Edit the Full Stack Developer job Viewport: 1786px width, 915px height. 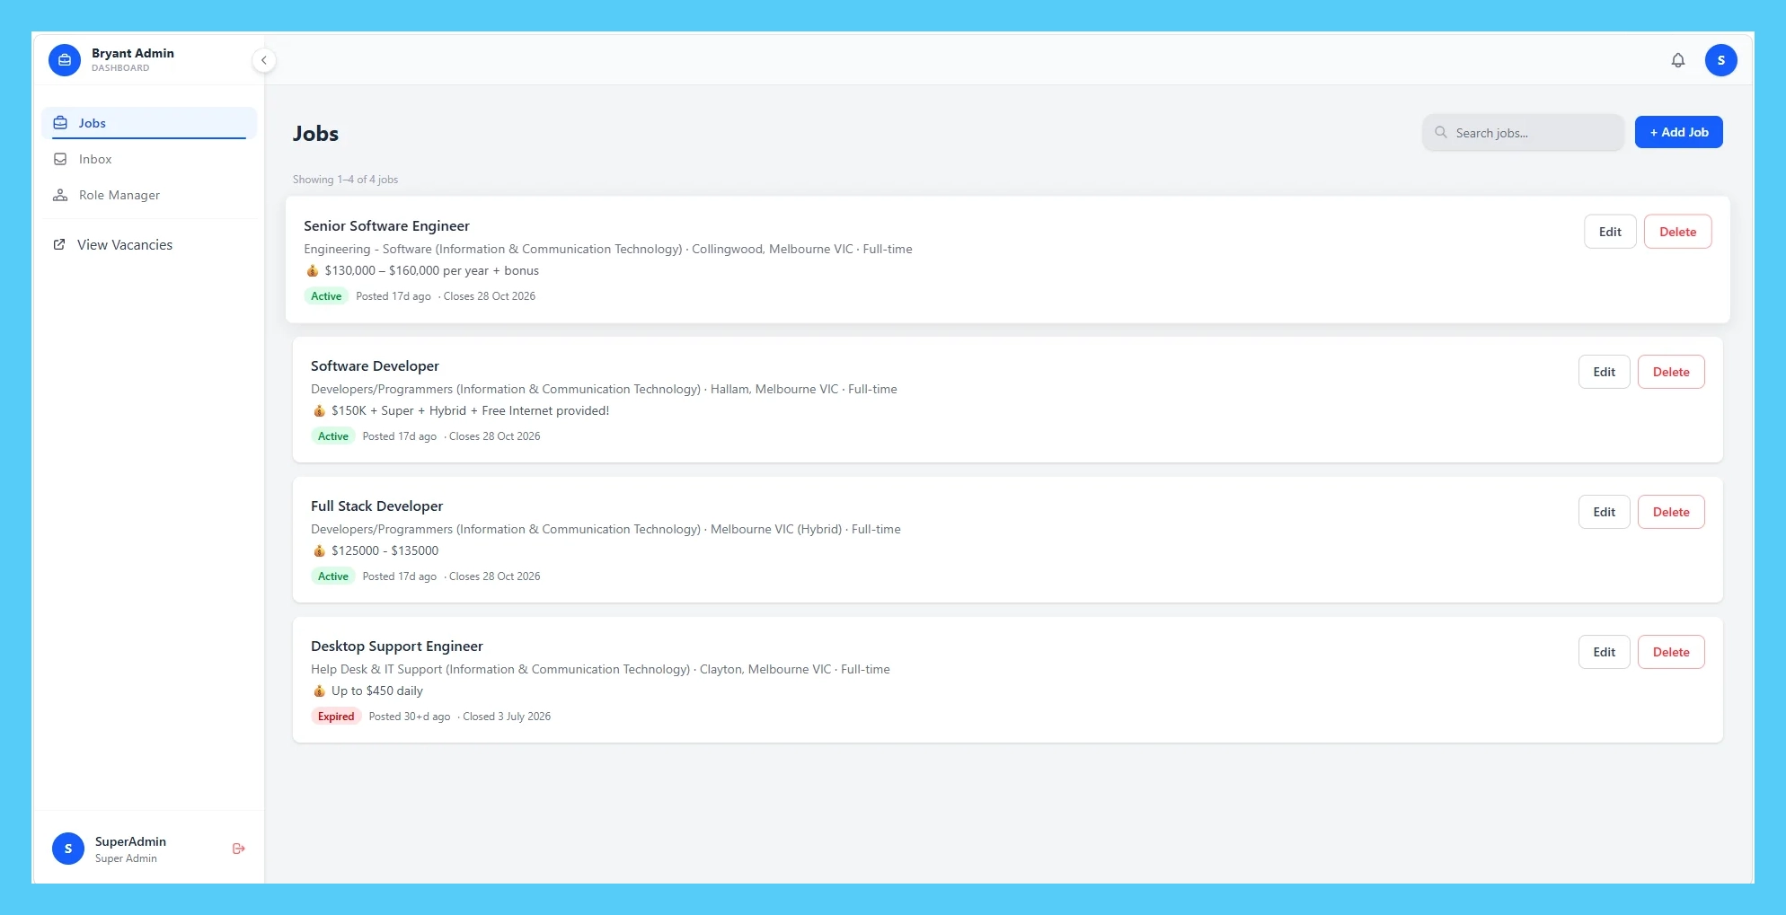click(1604, 512)
